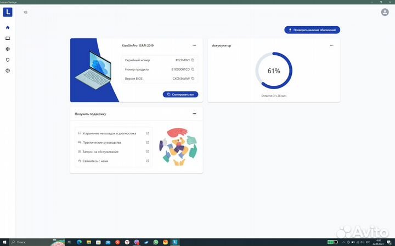
Task: Click the Lenovo Vantage taskbar icon
Action: tap(175, 242)
